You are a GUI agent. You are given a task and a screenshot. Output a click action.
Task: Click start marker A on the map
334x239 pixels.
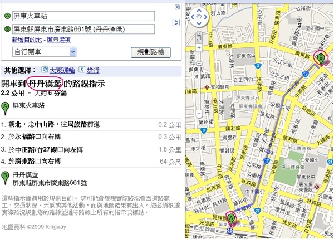click(x=231, y=218)
